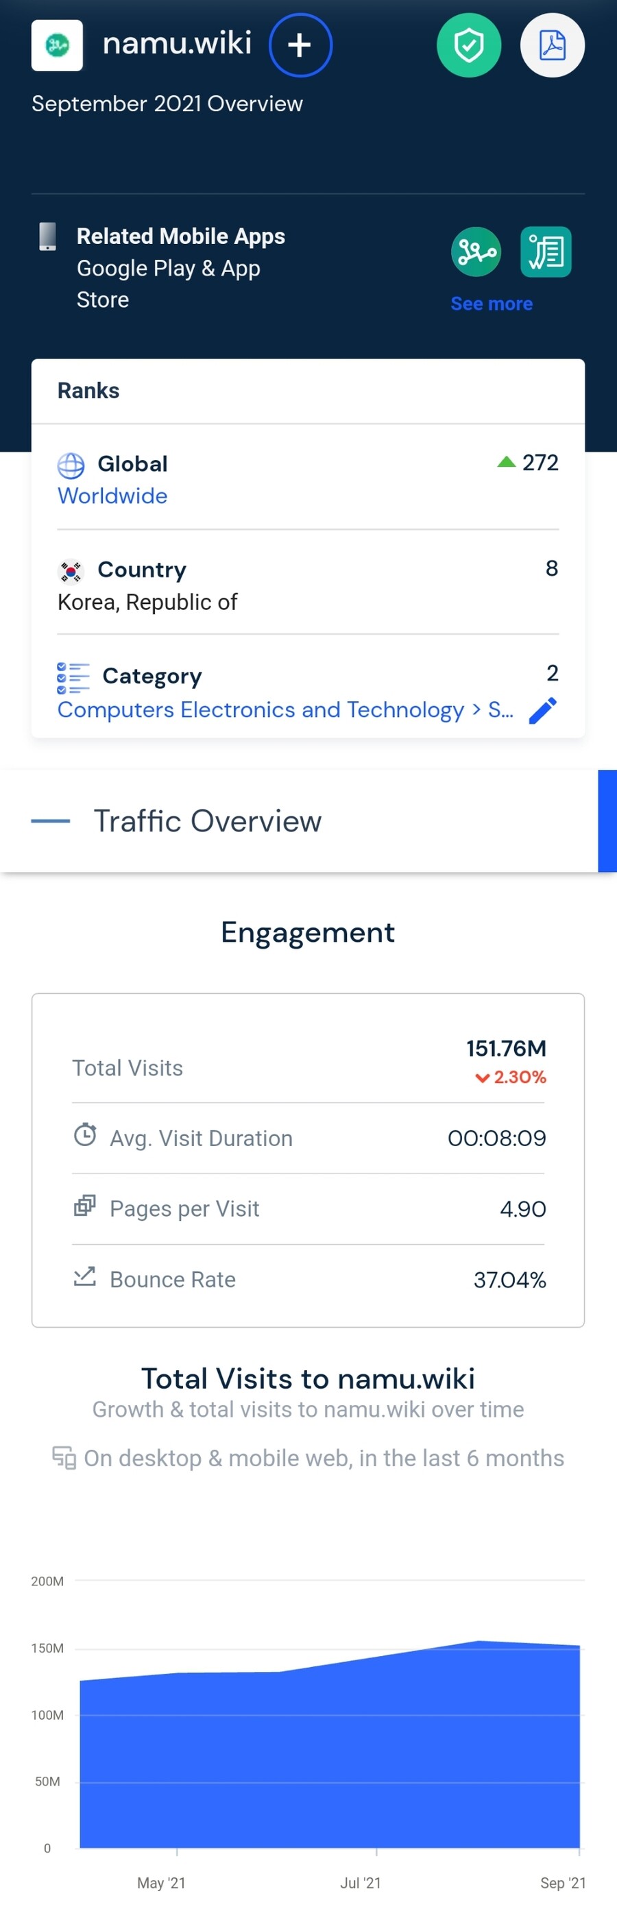Click the Related Mobile Apps heading
Viewport: 617px width, 1909px height.
point(181,236)
